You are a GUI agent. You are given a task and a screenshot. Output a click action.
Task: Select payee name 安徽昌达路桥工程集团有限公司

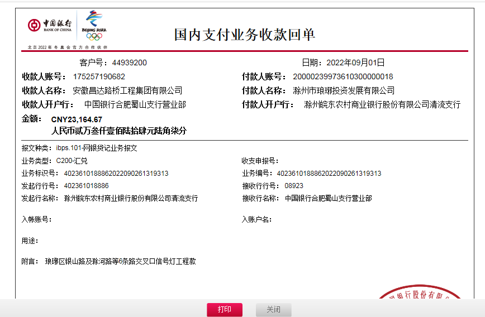click(127, 90)
